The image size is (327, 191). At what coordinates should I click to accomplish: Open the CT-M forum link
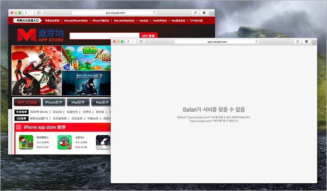pyautogui.click(x=196, y=20)
